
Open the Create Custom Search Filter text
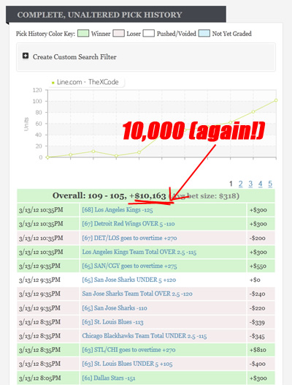[x=74, y=57]
